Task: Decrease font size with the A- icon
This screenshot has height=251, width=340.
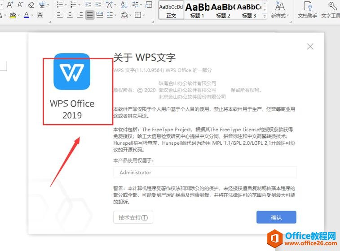Action: [20, 4]
